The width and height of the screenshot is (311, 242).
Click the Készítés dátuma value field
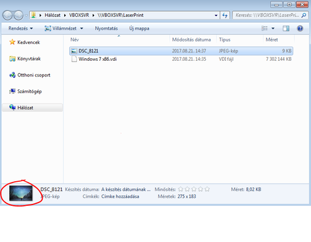point(126,190)
